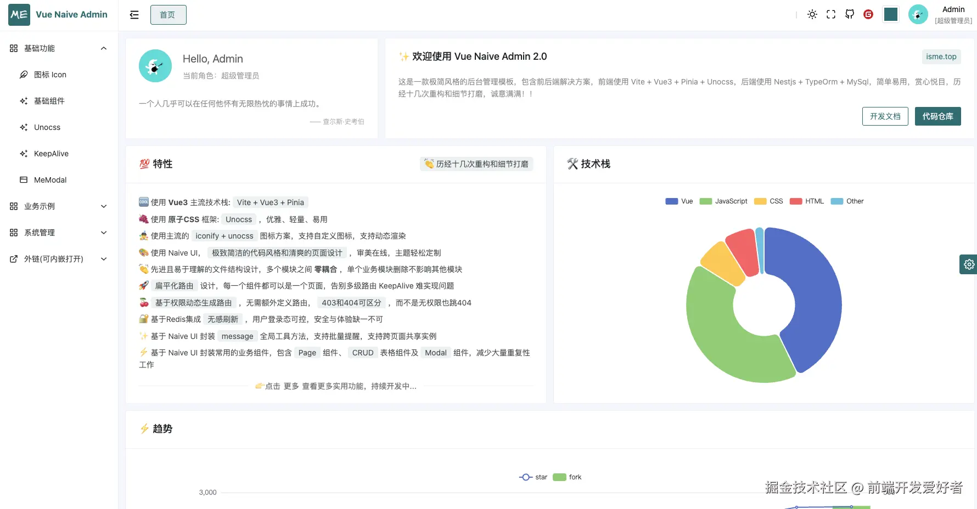This screenshot has width=977, height=509.
Task: Toggle the HTML legend item
Action: pos(807,201)
